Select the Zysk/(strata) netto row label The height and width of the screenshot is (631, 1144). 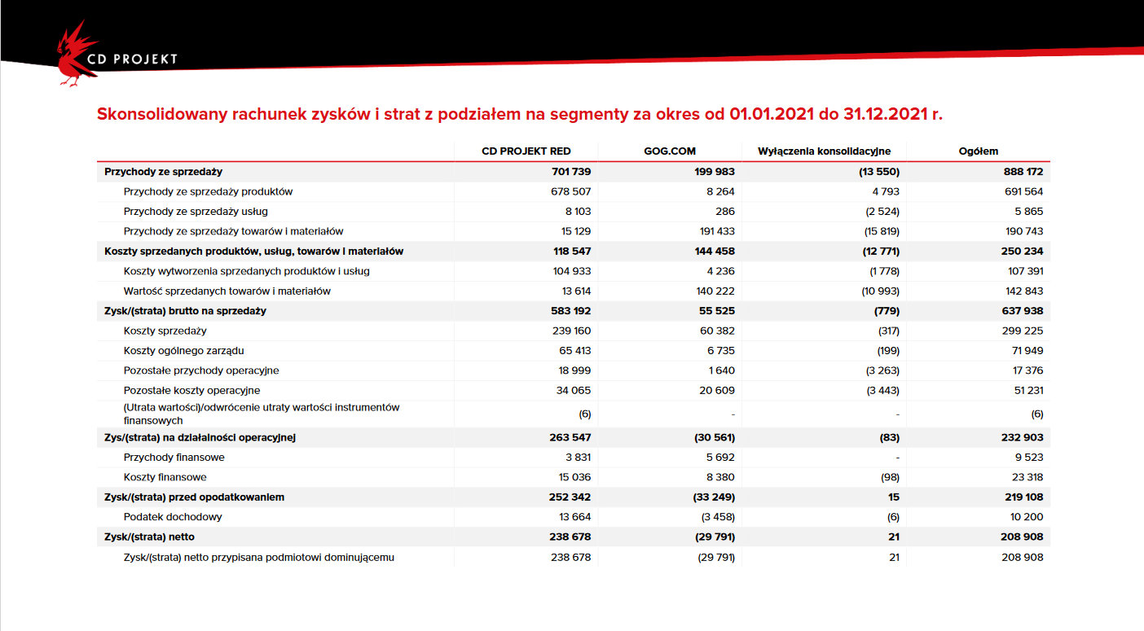pyautogui.click(x=149, y=537)
